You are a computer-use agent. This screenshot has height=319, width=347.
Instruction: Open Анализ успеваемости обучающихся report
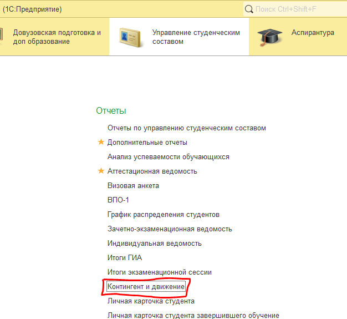click(x=168, y=157)
